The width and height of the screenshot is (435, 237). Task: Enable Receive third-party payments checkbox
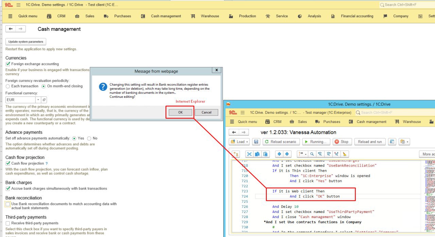(x=8, y=223)
